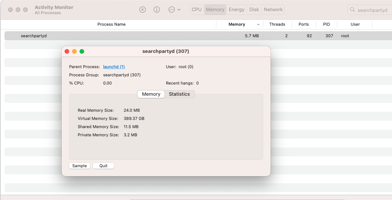
Task: Zoom the searchpartyd inspector with green button
Action: tap(82, 51)
